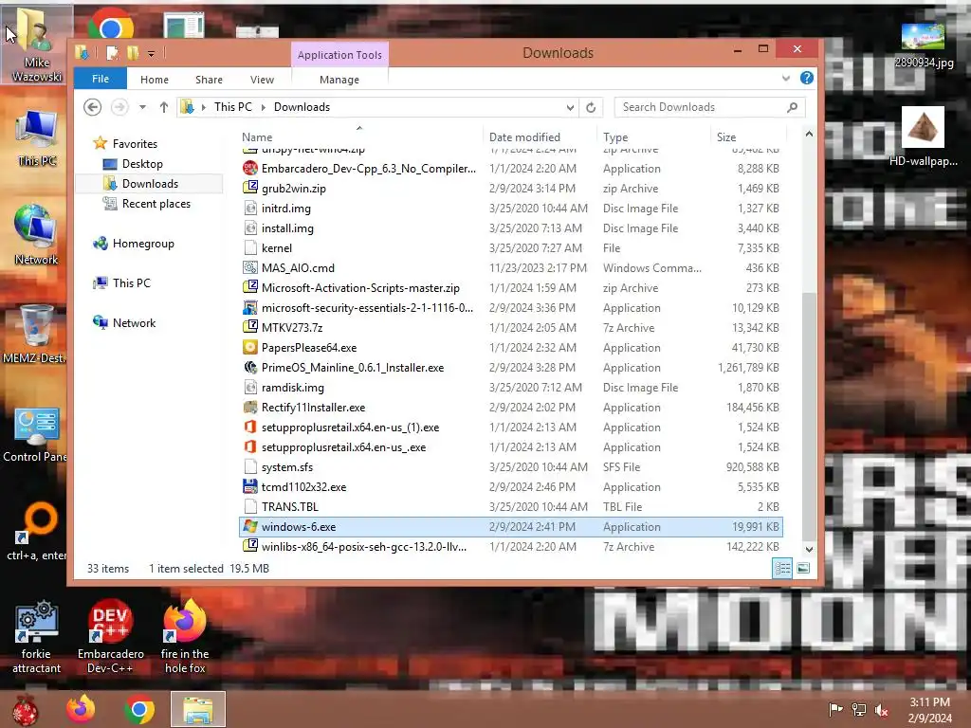
Task: Click This PC in the address breadcrumb
Action: click(233, 107)
